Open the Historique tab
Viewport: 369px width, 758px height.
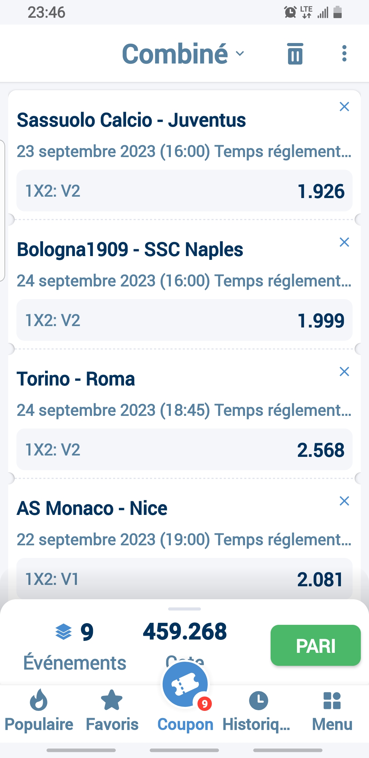(x=258, y=711)
